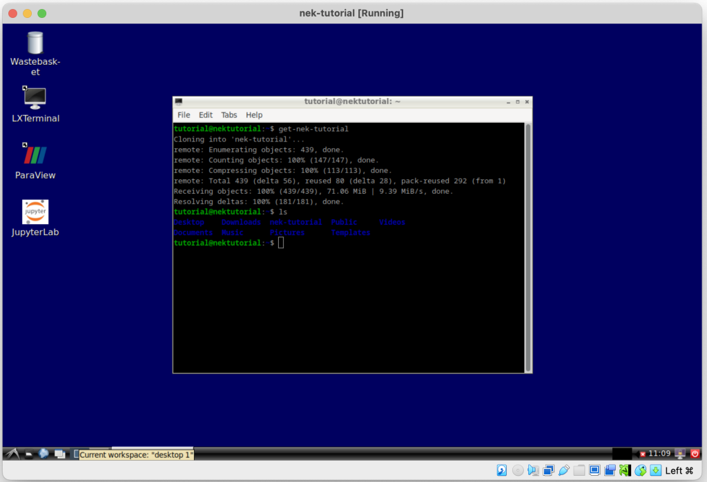707x482 pixels.
Task: Open the Help menu in terminal
Action: (254, 115)
